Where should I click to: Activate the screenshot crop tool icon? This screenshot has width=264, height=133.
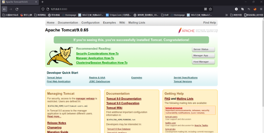click(x=242, y=9)
